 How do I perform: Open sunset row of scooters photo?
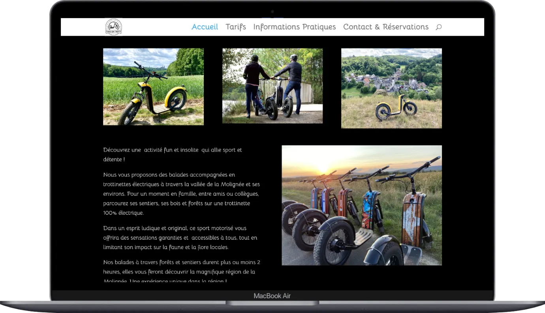click(362, 205)
